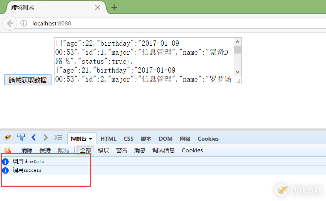
Task: Click info icon beside 调用success
Action: (5, 170)
